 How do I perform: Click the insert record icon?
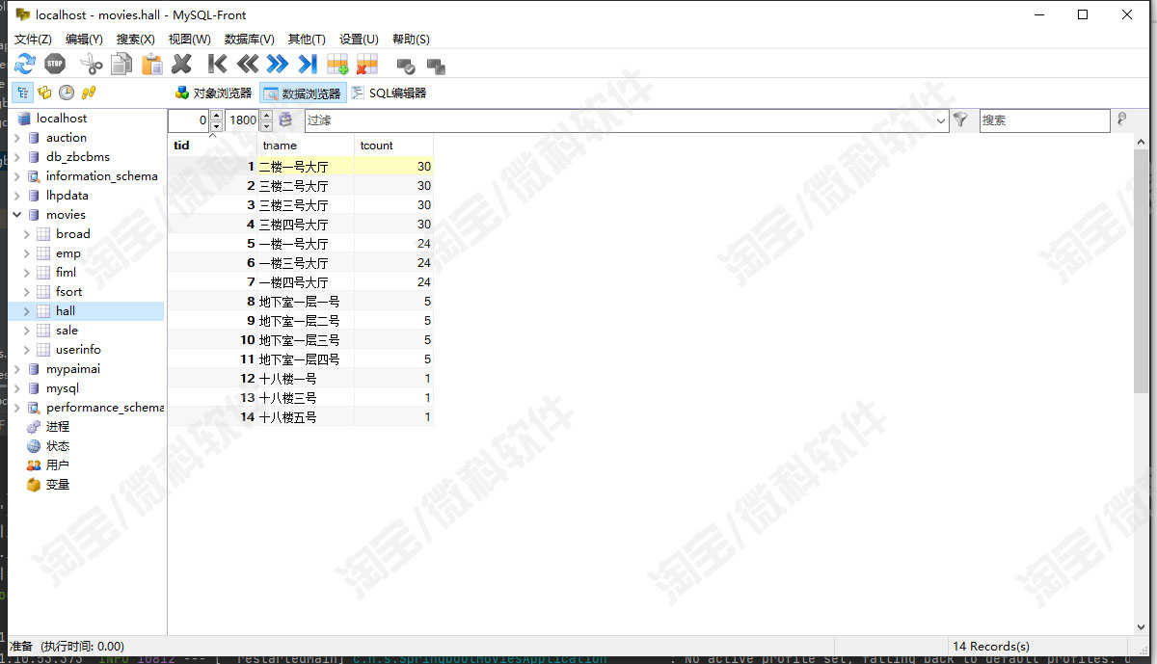[337, 65]
